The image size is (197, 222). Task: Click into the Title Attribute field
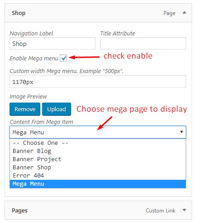[143, 44]
